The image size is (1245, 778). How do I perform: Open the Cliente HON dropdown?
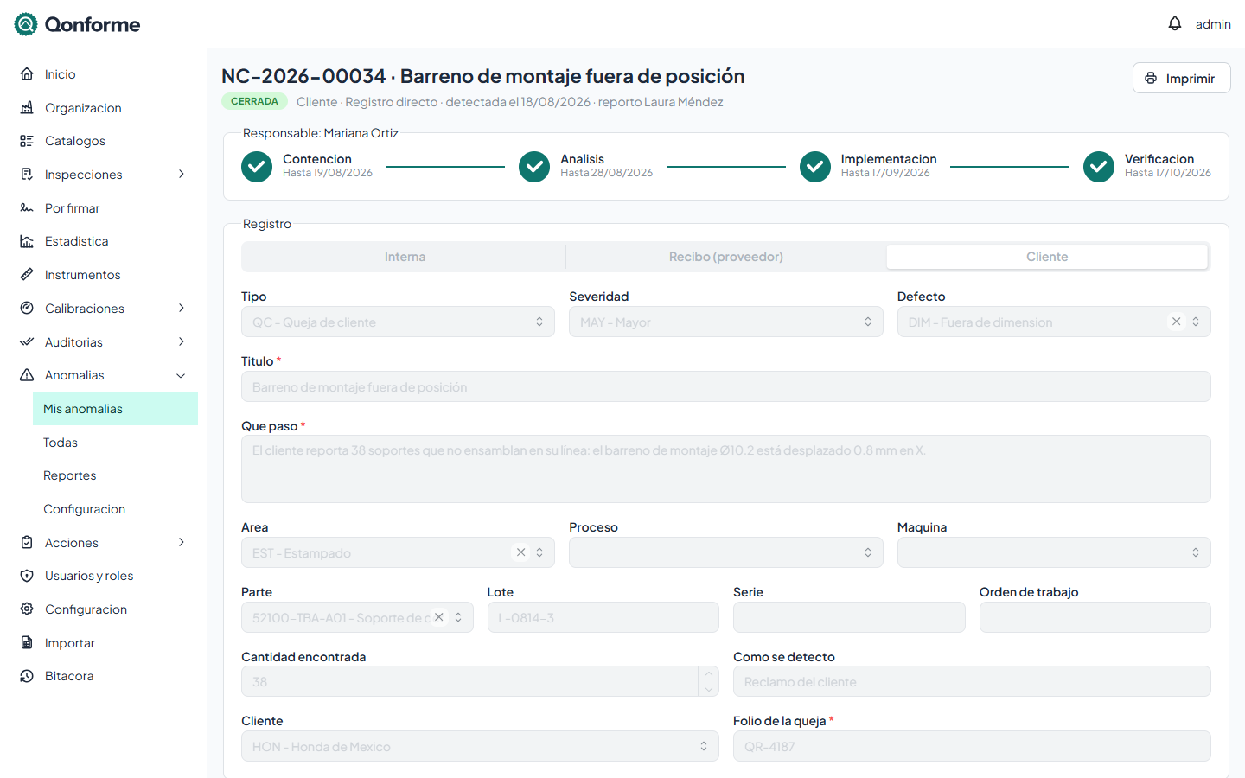tap(480, 746)
